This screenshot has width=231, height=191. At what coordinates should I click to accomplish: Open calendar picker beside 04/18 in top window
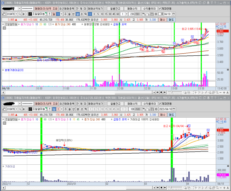174,14
